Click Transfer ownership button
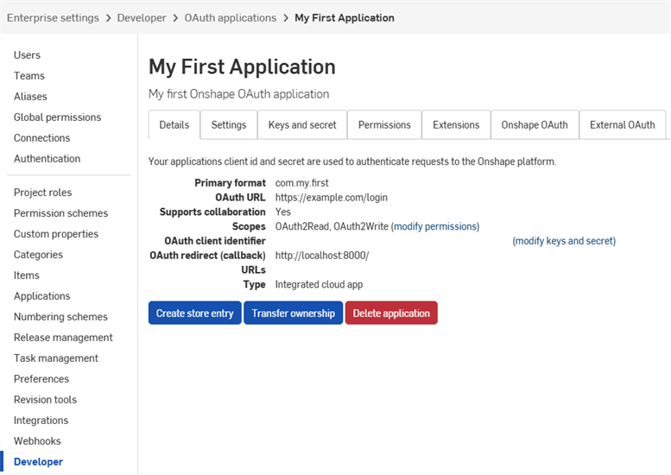The image size is (671, 475). pyautogui.click(x=293, y=313)
